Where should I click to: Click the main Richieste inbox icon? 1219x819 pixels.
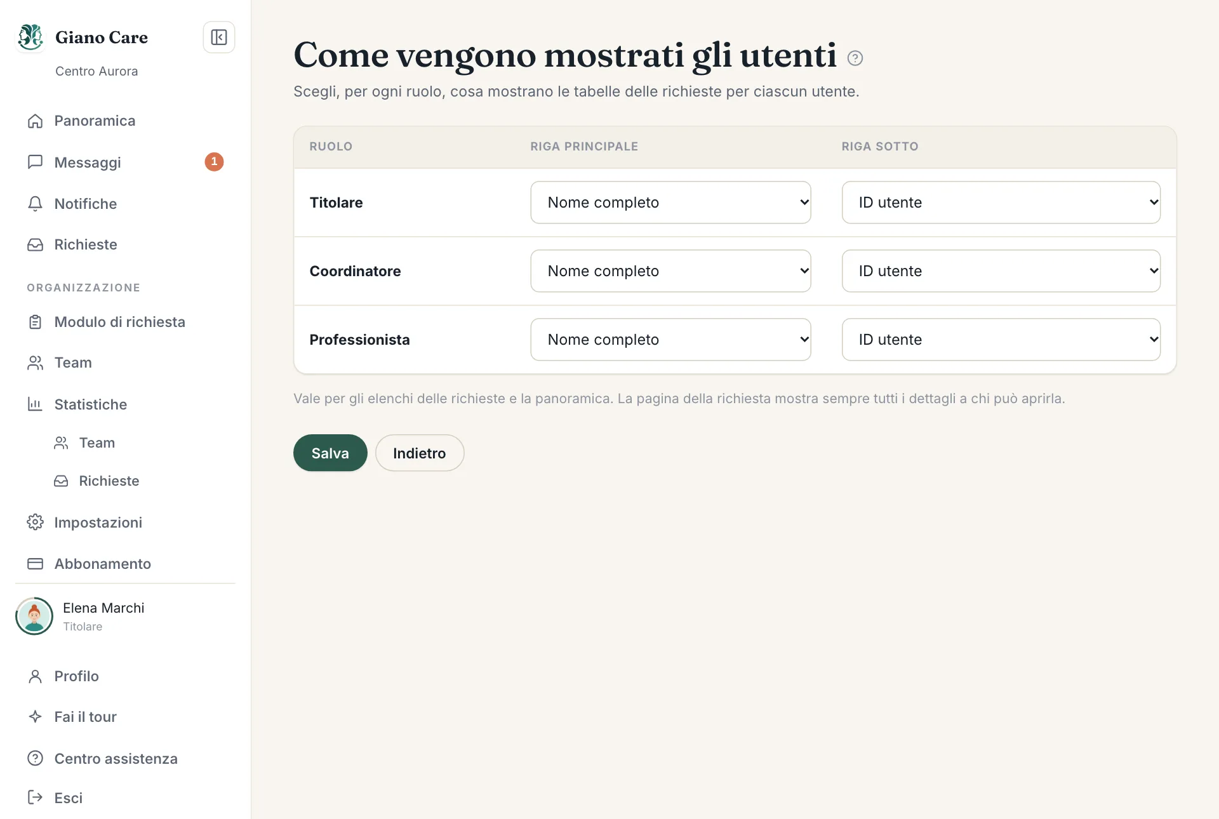click(36, 244)
